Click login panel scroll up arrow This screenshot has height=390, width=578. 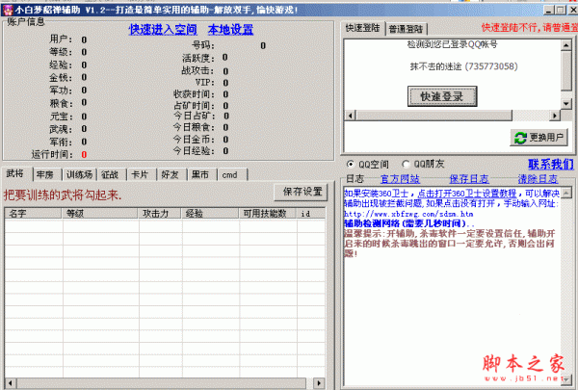pyautogui.click(x=566, y=45)
